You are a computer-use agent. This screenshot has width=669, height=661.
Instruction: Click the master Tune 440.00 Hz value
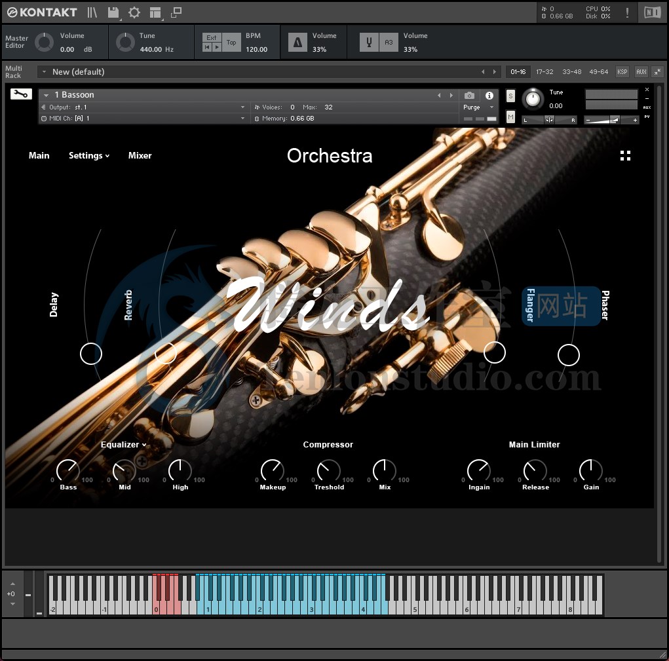157,49
